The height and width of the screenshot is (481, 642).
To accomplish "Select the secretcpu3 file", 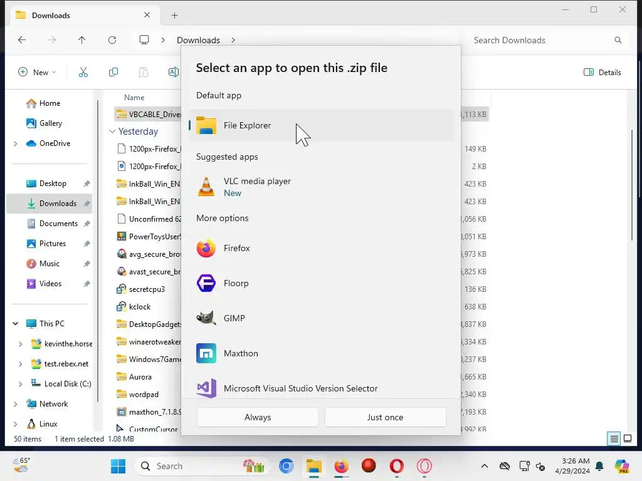I will (147, 289).
